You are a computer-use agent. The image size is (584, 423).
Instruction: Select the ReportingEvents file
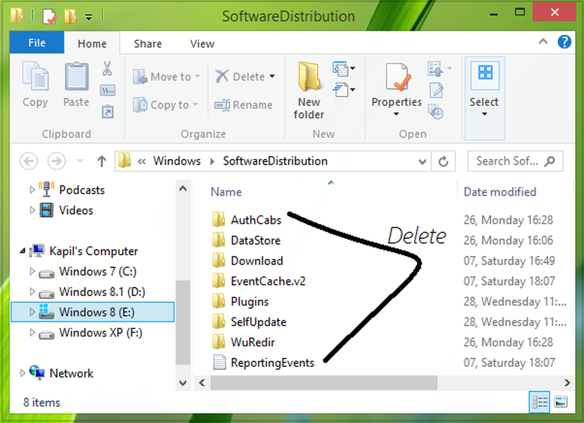(x=272, y=363)
